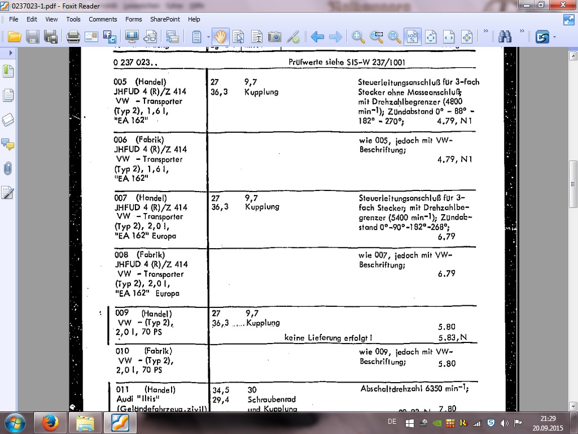Click the Windows Start button
Screen dimensions: 578x434
[15, 423]
